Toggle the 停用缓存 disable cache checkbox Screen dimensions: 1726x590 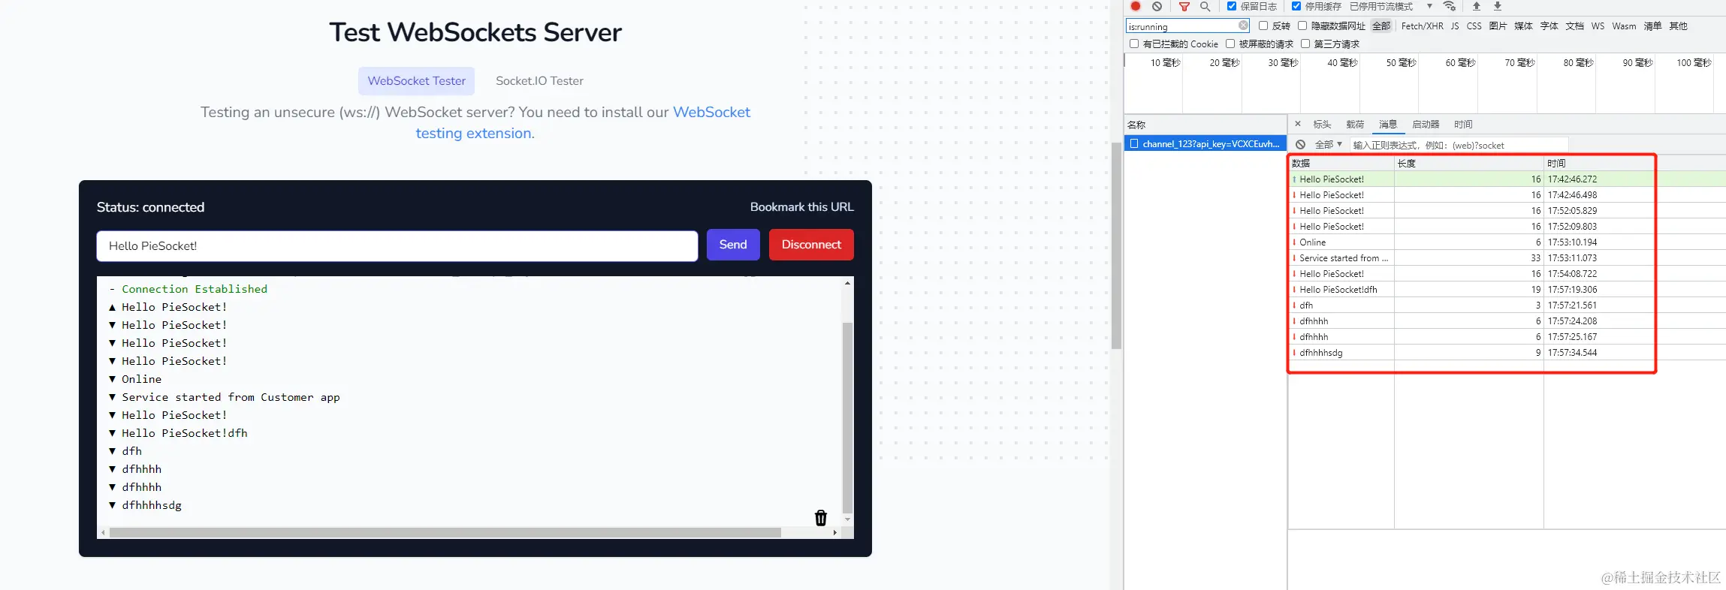(x=1296, y=6)
